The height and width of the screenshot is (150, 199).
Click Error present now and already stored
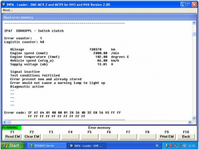click(x=46, y=79)
